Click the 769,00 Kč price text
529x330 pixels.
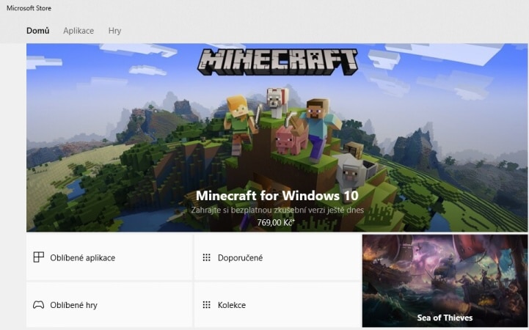[x=276, y=222]
